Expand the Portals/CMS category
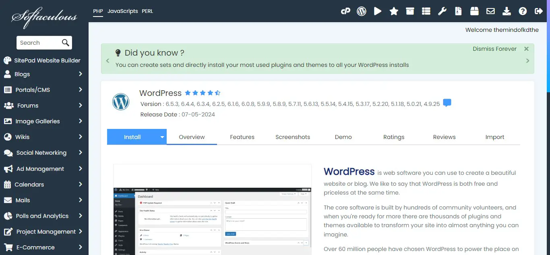The image size is (550, 255). coord(81,90)
